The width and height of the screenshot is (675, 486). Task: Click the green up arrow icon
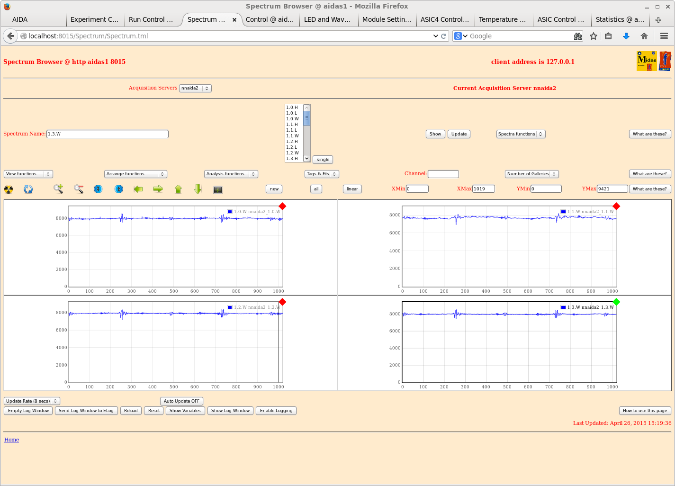178,189
